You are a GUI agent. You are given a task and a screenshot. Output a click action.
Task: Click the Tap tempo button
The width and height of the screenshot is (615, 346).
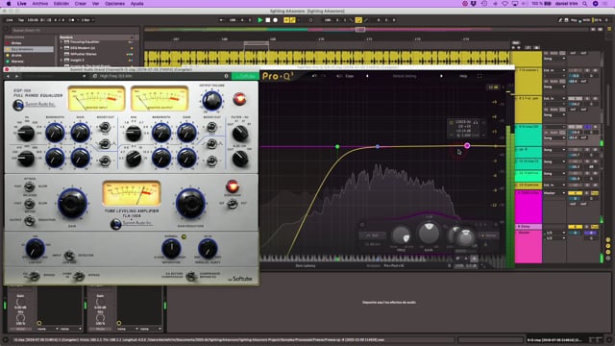21,20
